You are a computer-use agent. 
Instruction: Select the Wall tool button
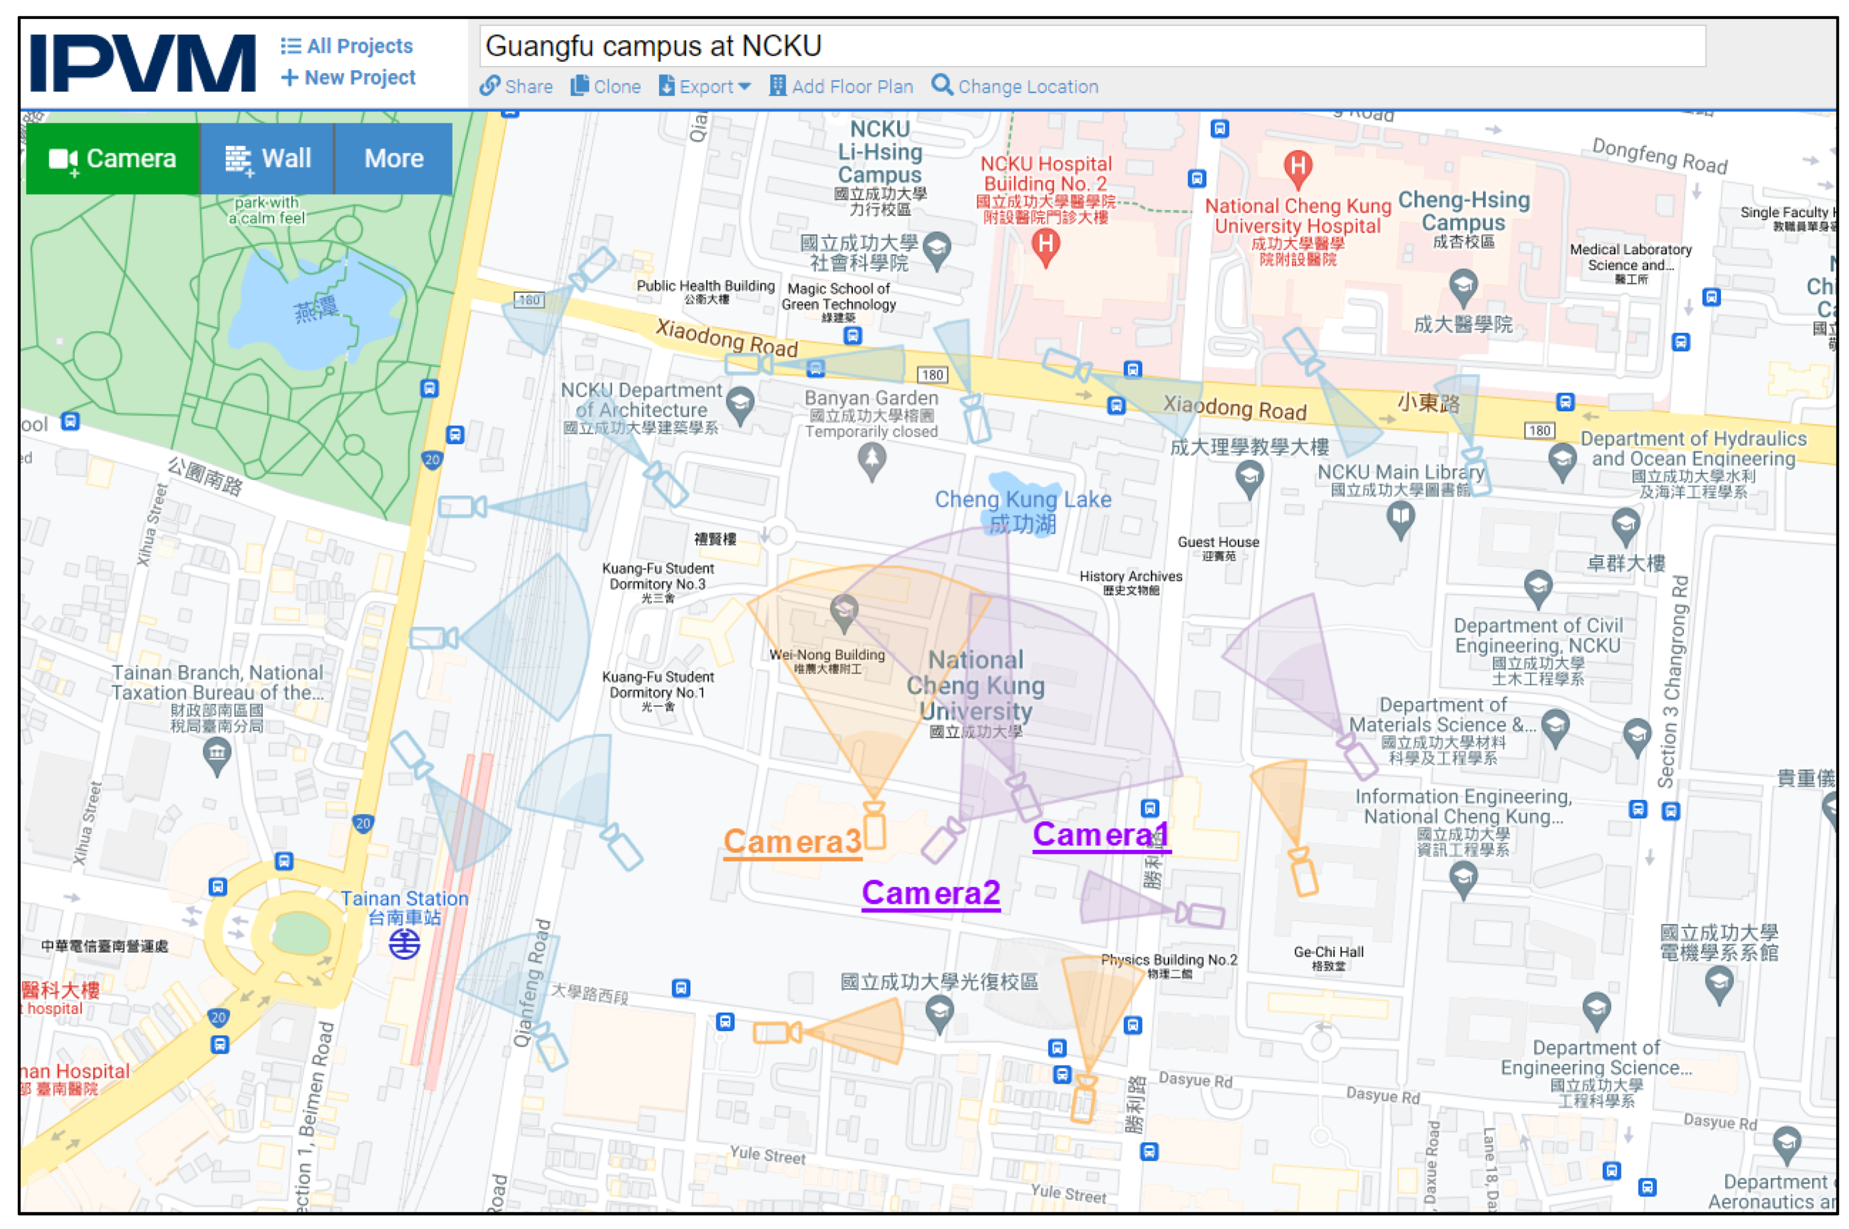tap(267, 159)
